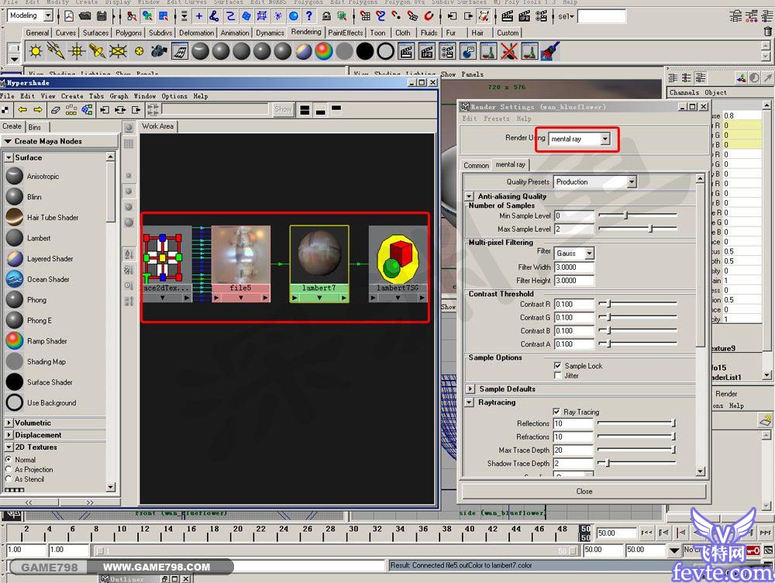Click the blue question mark help icon
The width and height of the screenshot is (775, 583).
click(x=309, y=16)
